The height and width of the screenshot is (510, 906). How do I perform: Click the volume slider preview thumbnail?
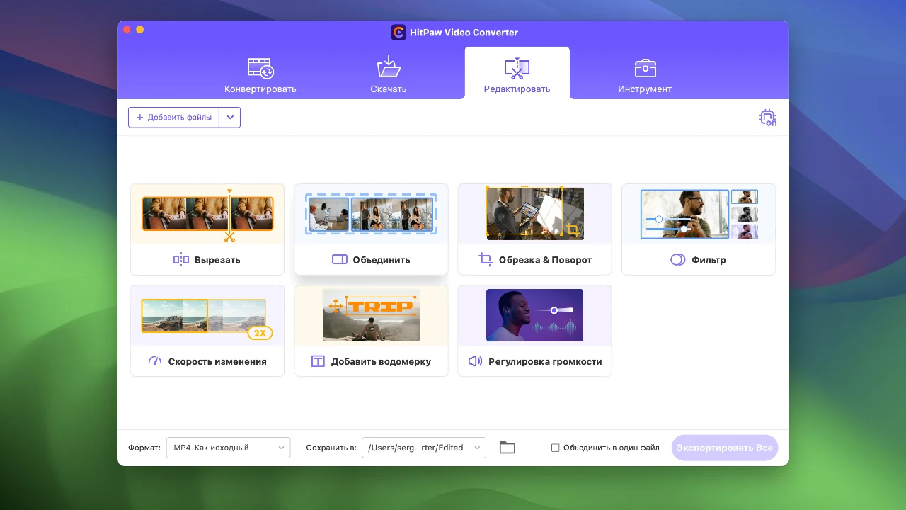click(x=534, y=315)
